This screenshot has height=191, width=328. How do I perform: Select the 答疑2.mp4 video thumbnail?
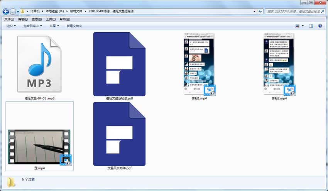point(279,64)
